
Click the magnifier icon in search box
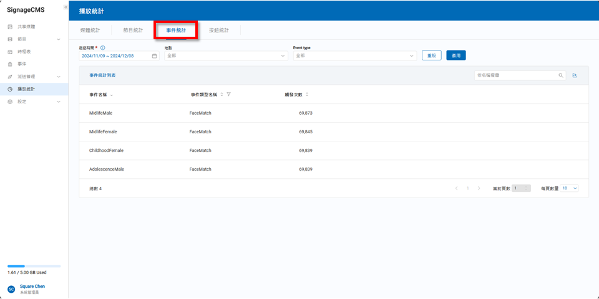[561, 75]
